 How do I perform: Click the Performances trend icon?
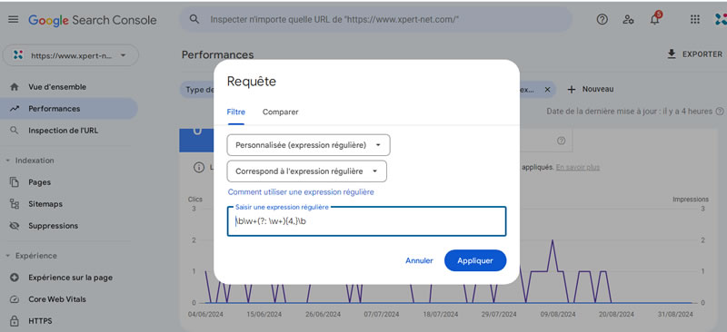click(x=15, y=109)
